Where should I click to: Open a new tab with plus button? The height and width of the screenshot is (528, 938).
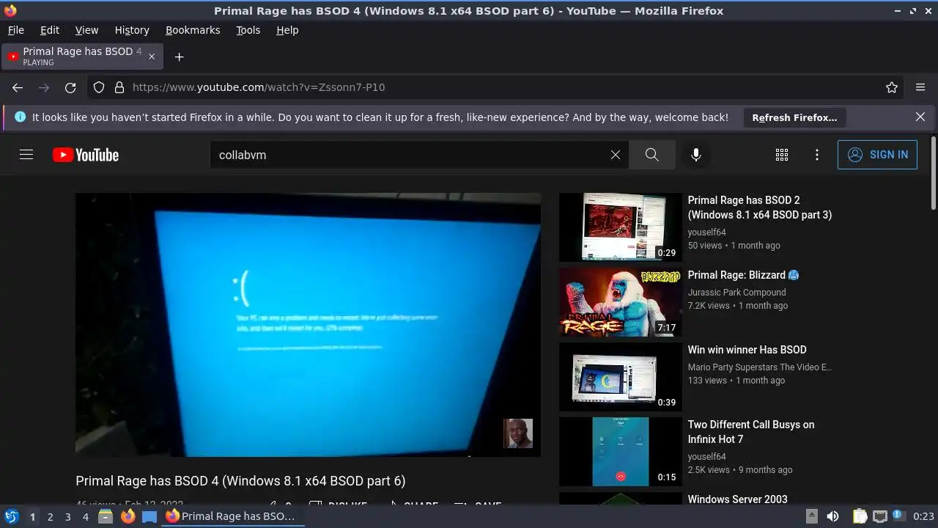[x=179, y=56]
